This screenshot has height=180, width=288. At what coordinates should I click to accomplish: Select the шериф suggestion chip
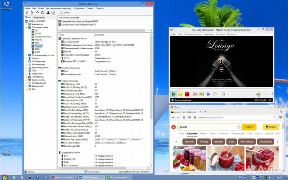[x=218, y=142]
